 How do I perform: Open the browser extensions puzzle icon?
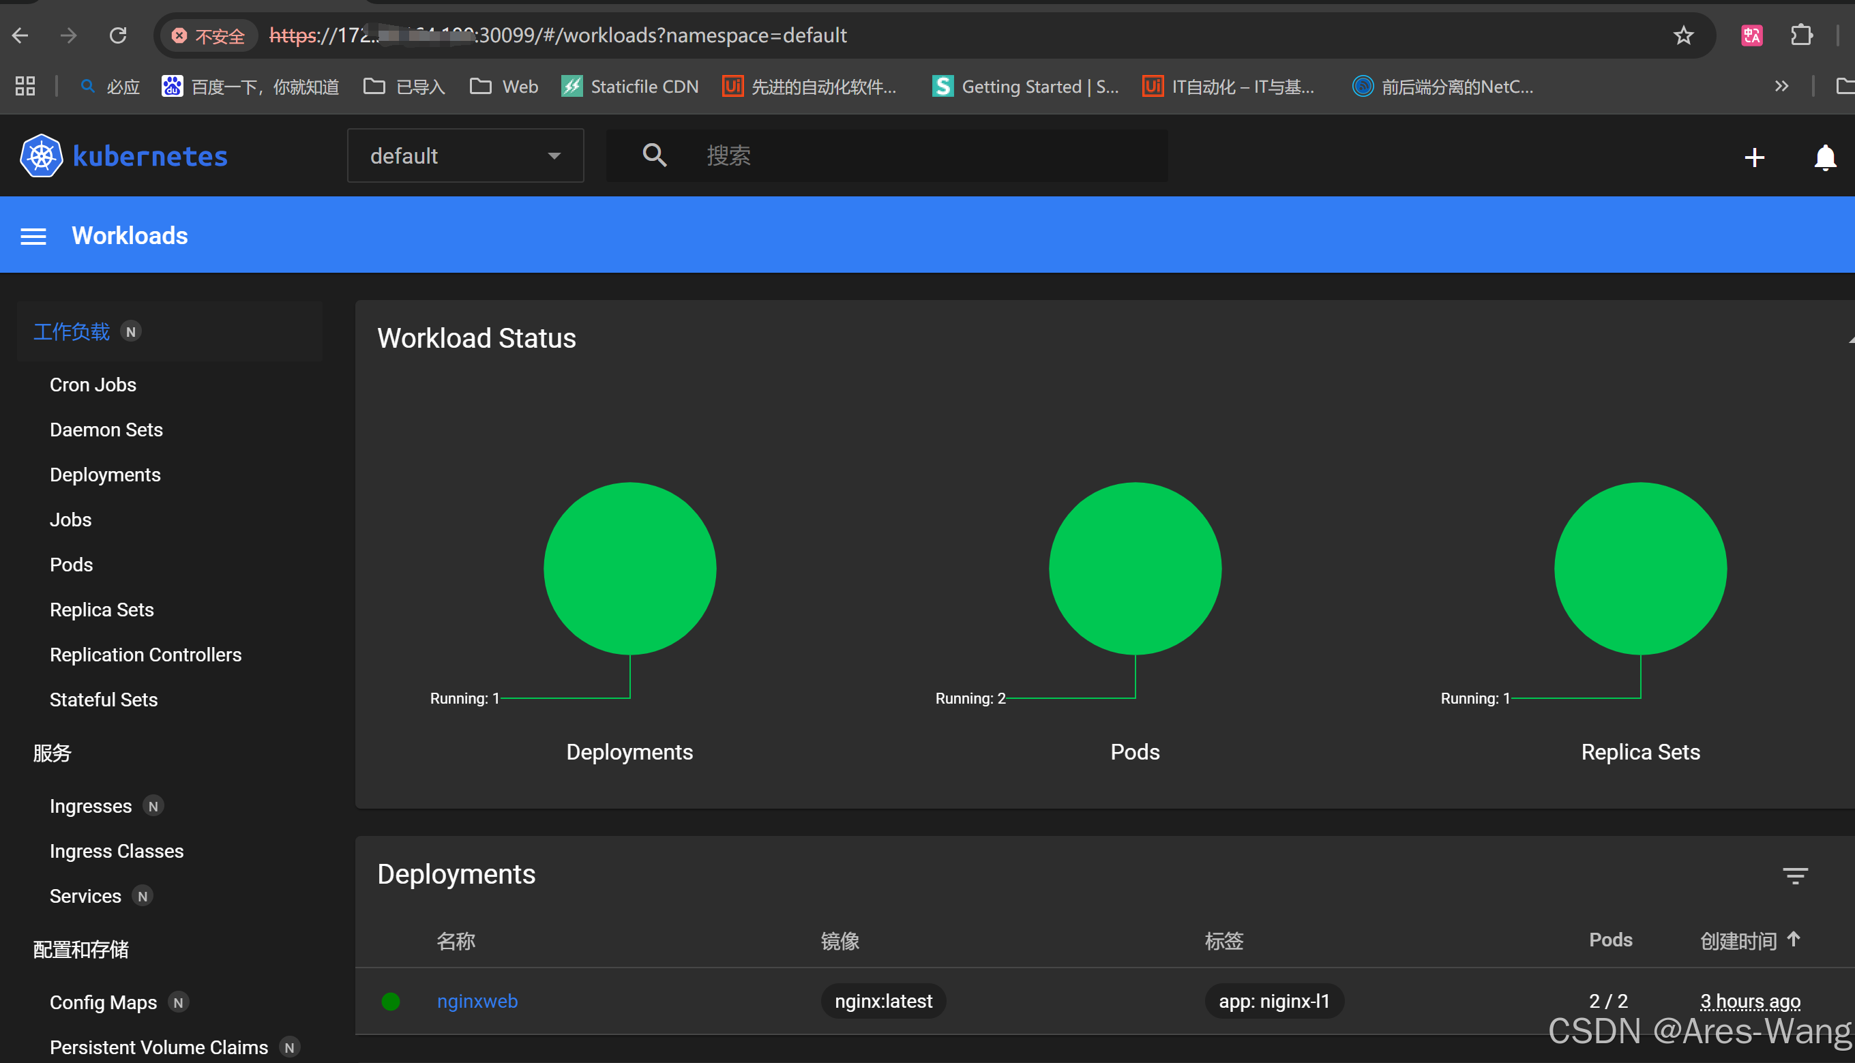[1801, 35]
